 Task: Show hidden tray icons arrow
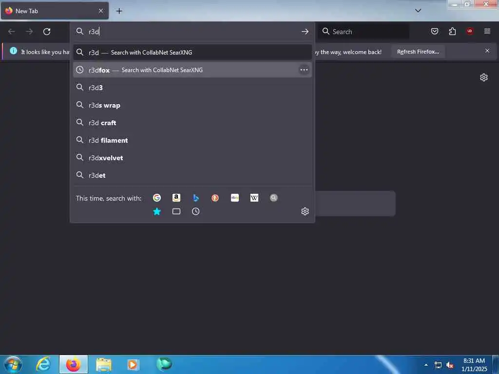click(x=426, y=365)
